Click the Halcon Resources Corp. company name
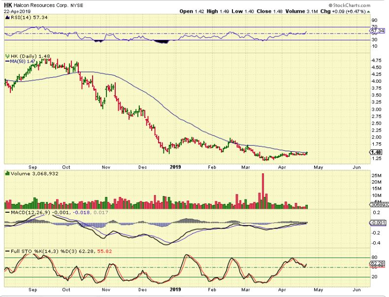389x297 pixels. point(42,4)
